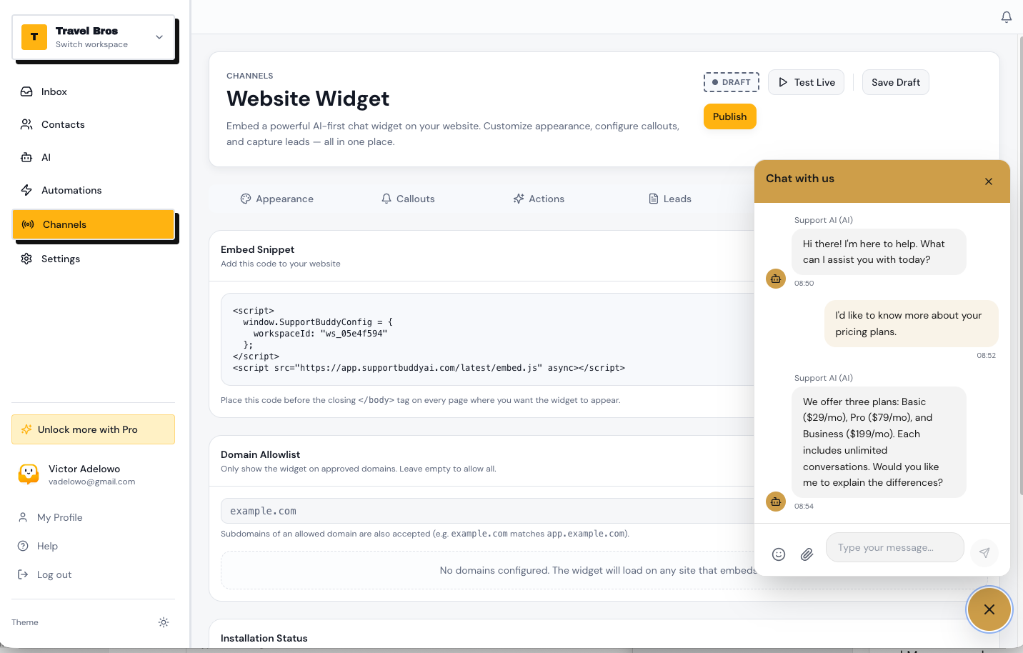Image resolution: width=1023 pixels, height=653 pixels.
Task: Toggle theme using the sun icon
Action: coord(164,622)
